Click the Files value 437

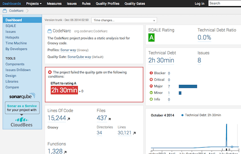[102, 118]
